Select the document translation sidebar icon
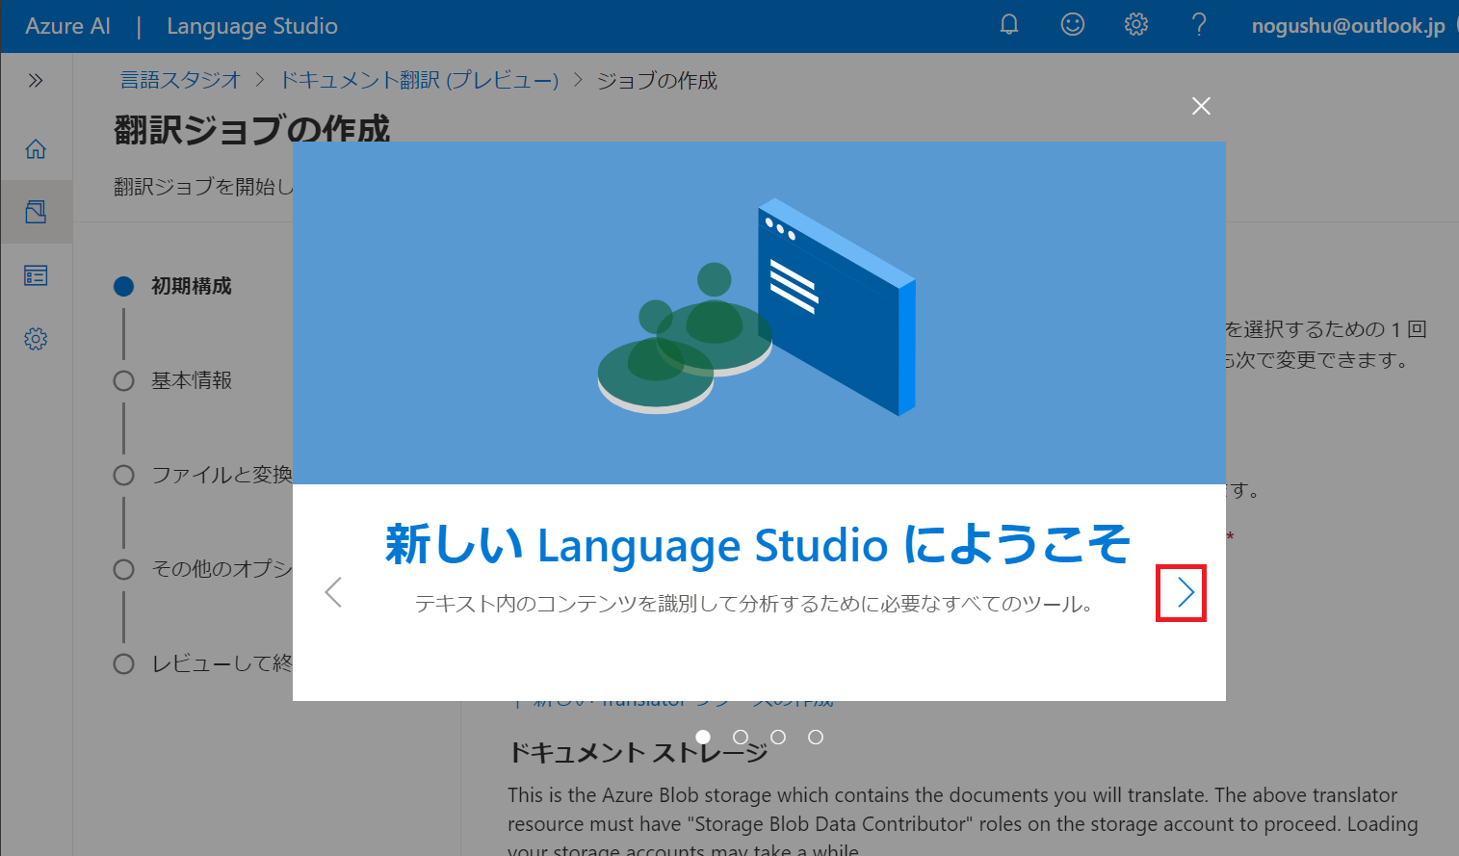 (x=36, y=212)
